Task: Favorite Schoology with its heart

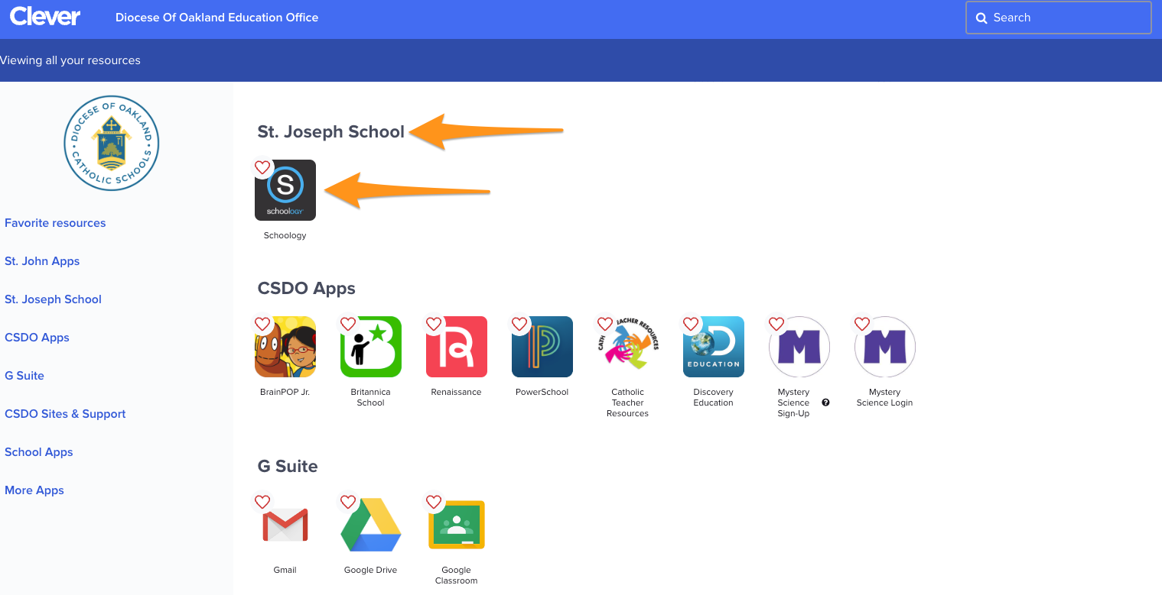Action: click(262, 167)
